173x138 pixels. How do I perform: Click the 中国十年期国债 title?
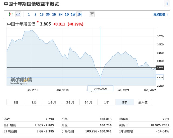(x=21, y=24)
